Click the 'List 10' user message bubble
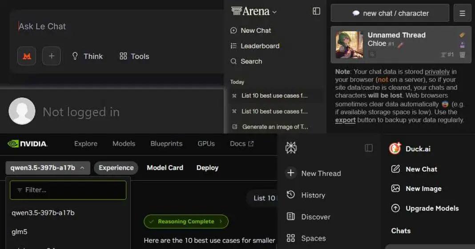The width and height of the screenshot is (475, 249). pyautogui.click(x=262, y=198)
